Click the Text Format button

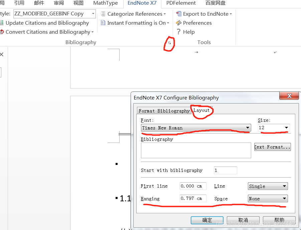(272, 147)
